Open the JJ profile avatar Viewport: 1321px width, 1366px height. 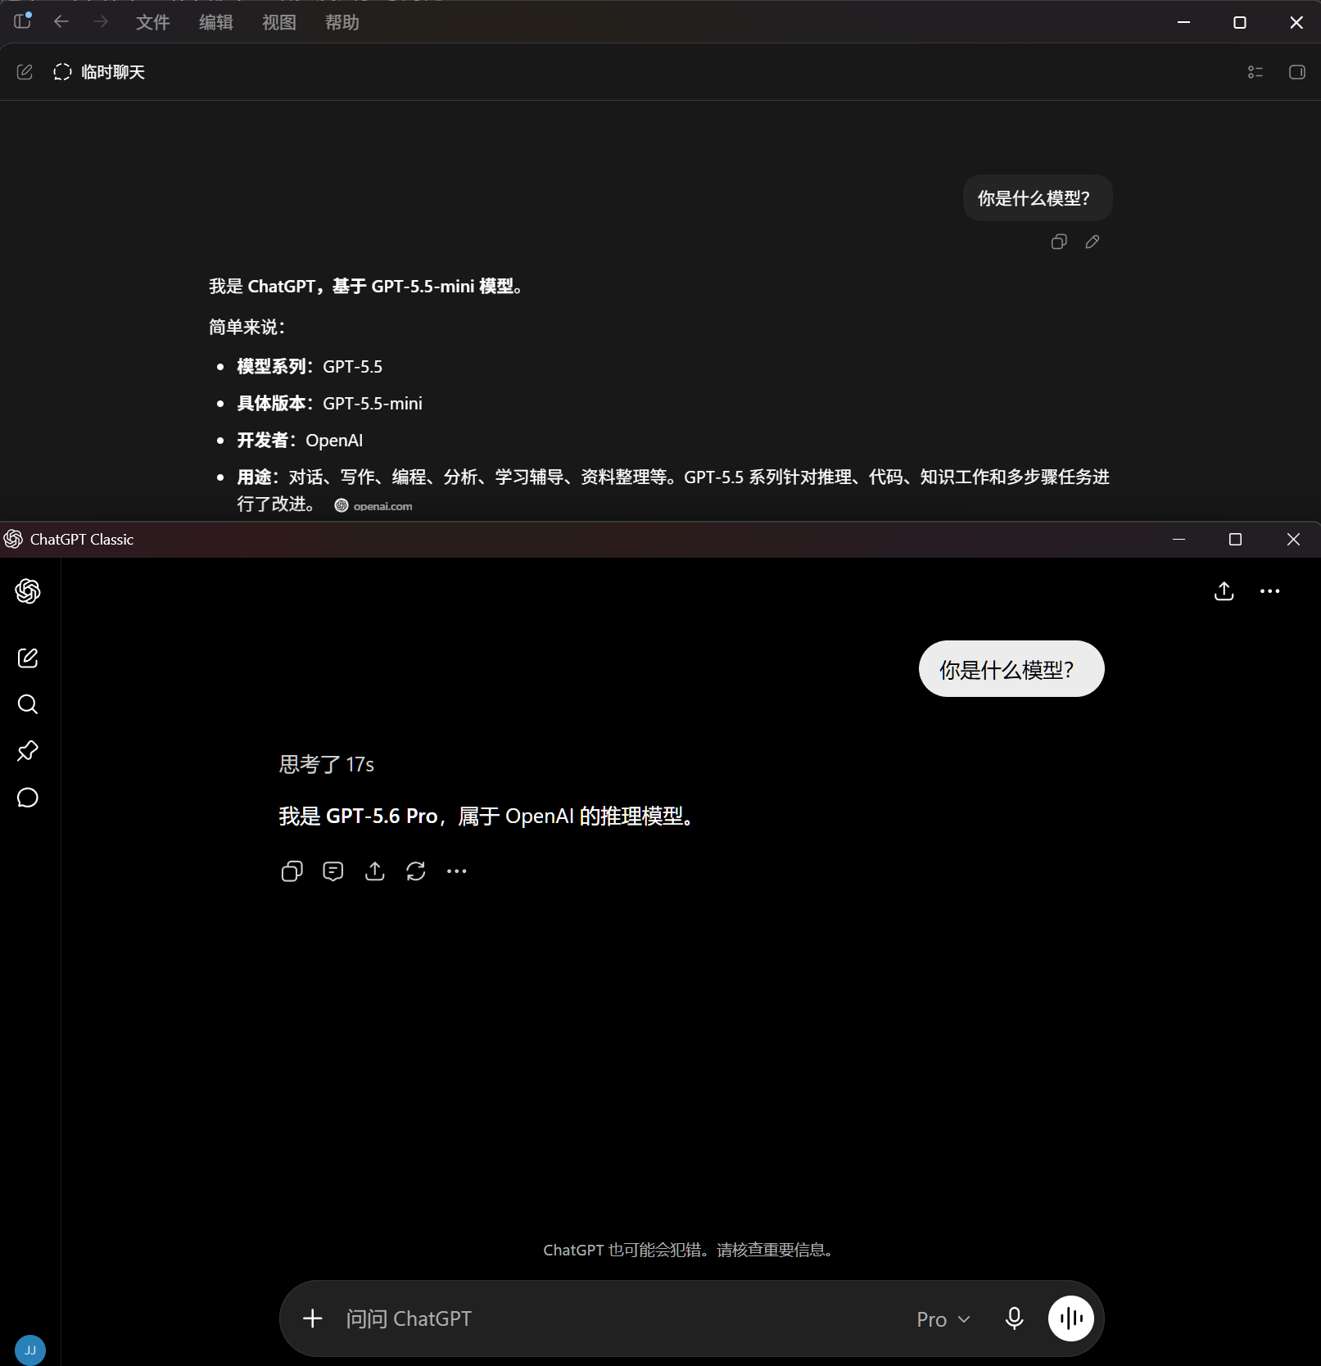30,1350
